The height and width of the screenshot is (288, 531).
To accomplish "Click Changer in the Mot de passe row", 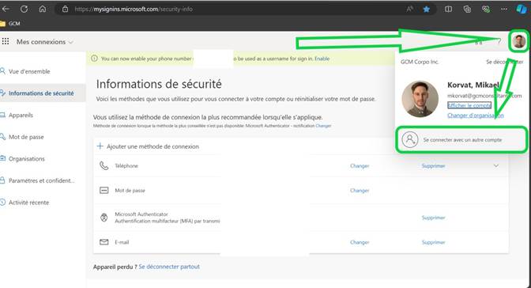I will coord(360,191).
